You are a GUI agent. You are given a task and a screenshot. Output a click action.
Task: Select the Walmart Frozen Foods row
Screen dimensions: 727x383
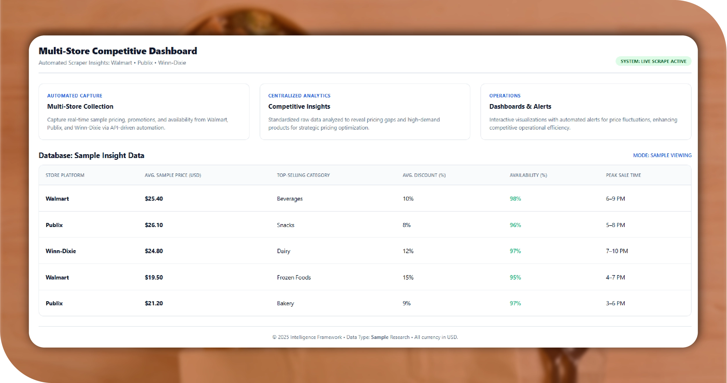pyautogui.click(x=365, y=277)
